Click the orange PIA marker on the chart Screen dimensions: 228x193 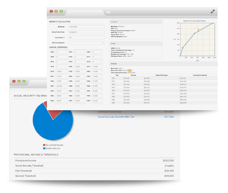coord(198,31)
